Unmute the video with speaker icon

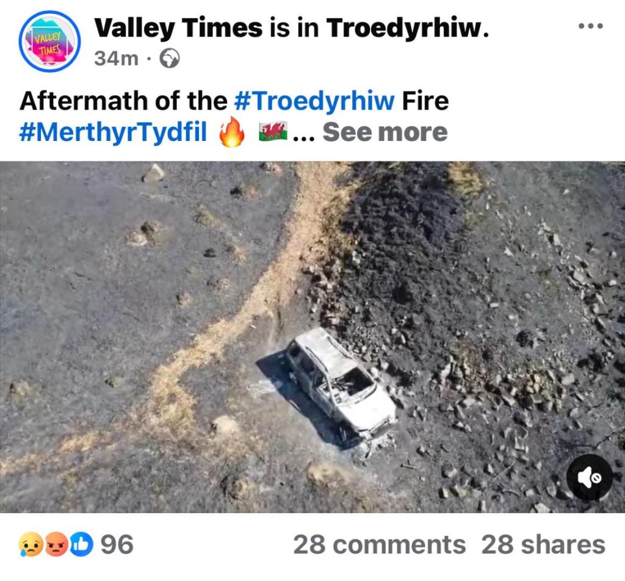590,477
